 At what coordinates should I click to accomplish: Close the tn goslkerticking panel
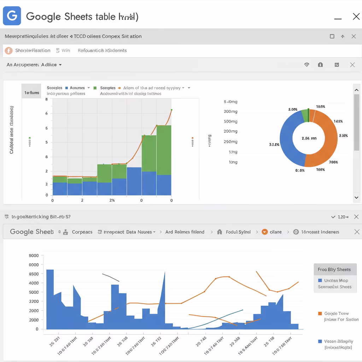(x=356, y=217)
